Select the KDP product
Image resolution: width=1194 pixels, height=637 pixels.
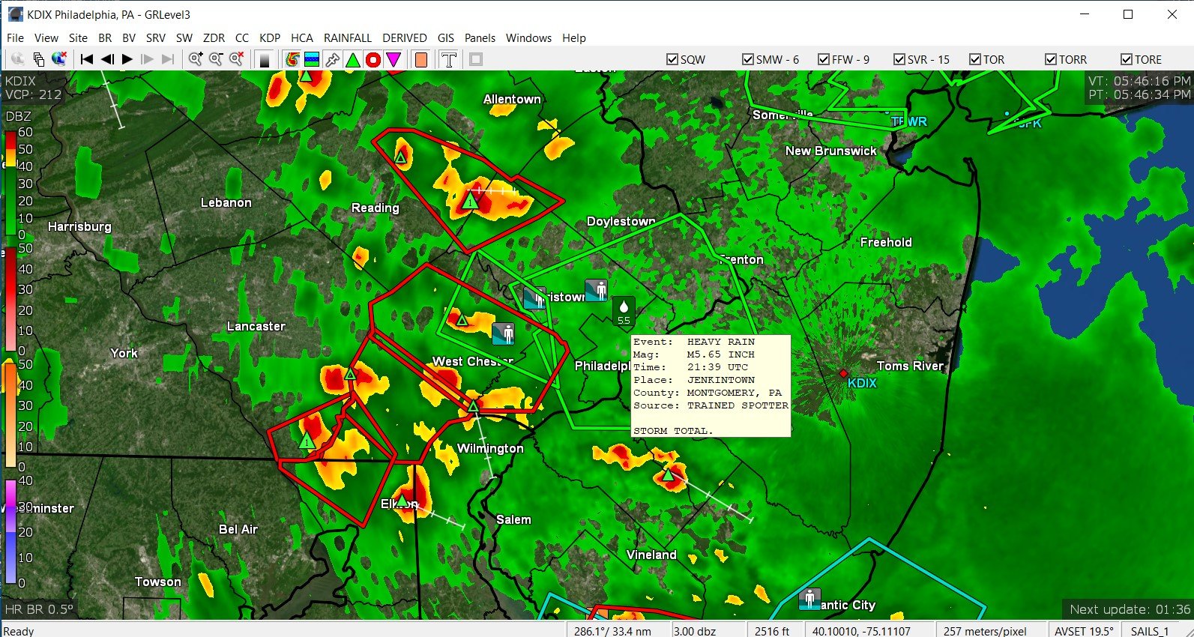(x=270, y=37)
